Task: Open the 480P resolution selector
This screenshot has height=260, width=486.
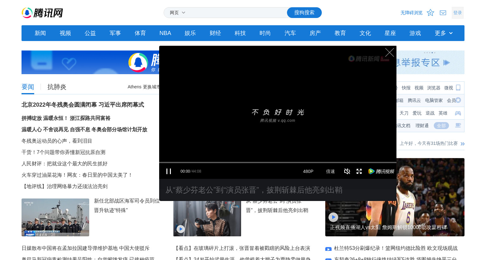Action: coord(308,171)
